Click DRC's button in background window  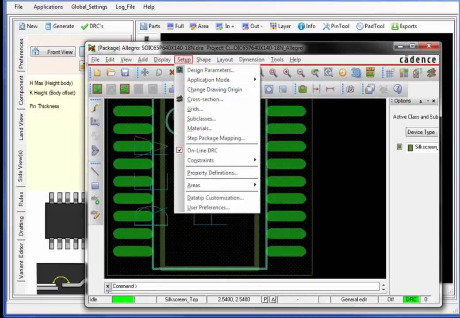92,26
